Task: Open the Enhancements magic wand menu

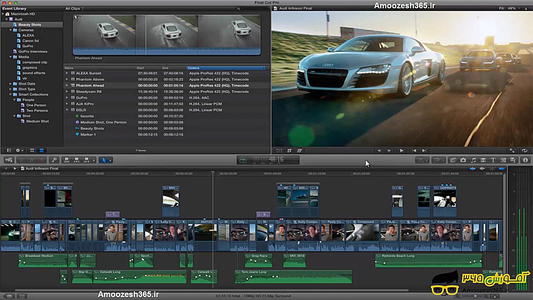Action: (422, 160)
